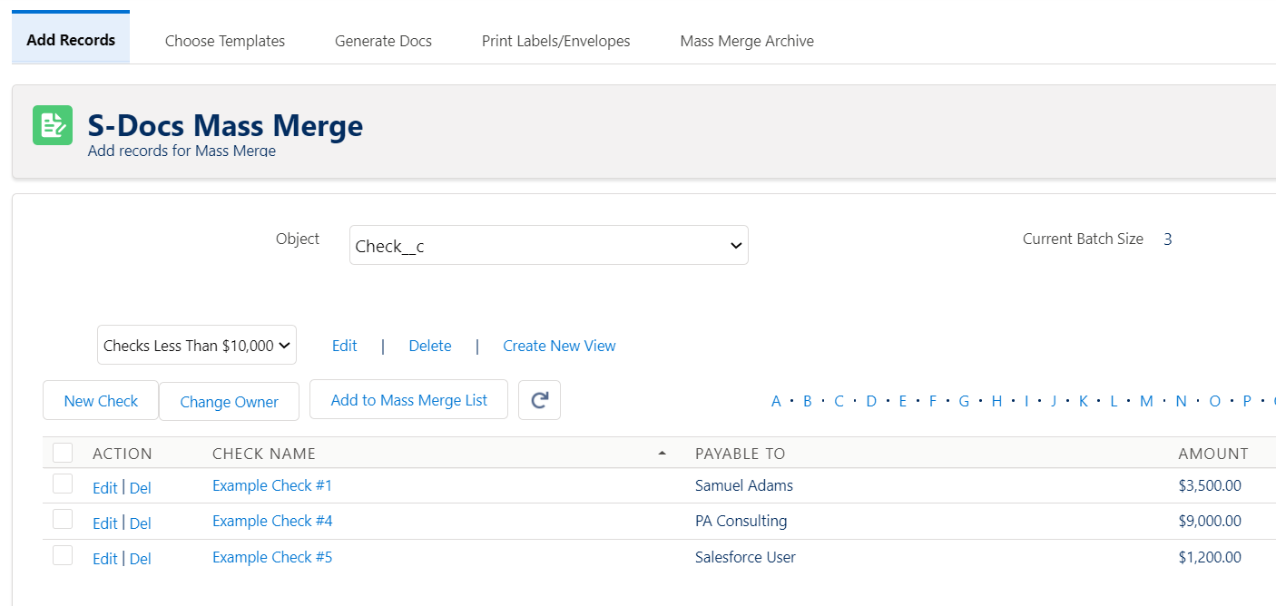Click the Salesforce User payee cell
The width and height of the screenshot is (1276, 606).
745,557
